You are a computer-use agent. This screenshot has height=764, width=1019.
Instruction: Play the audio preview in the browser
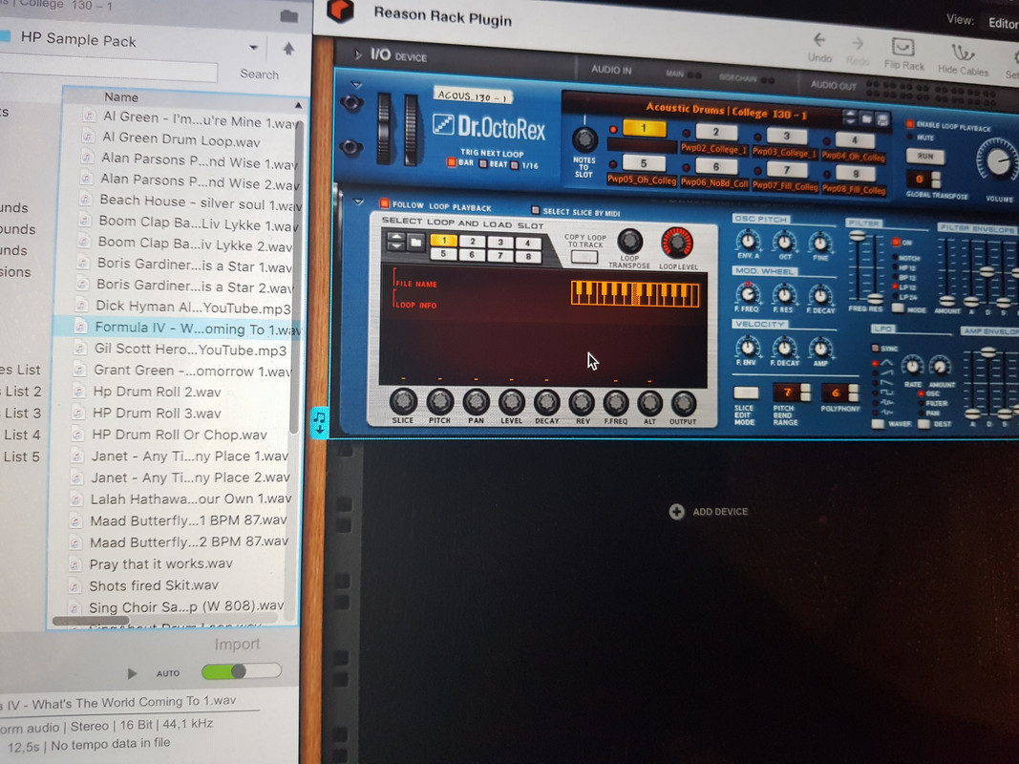pyautogui.click(x=132, y=673)
